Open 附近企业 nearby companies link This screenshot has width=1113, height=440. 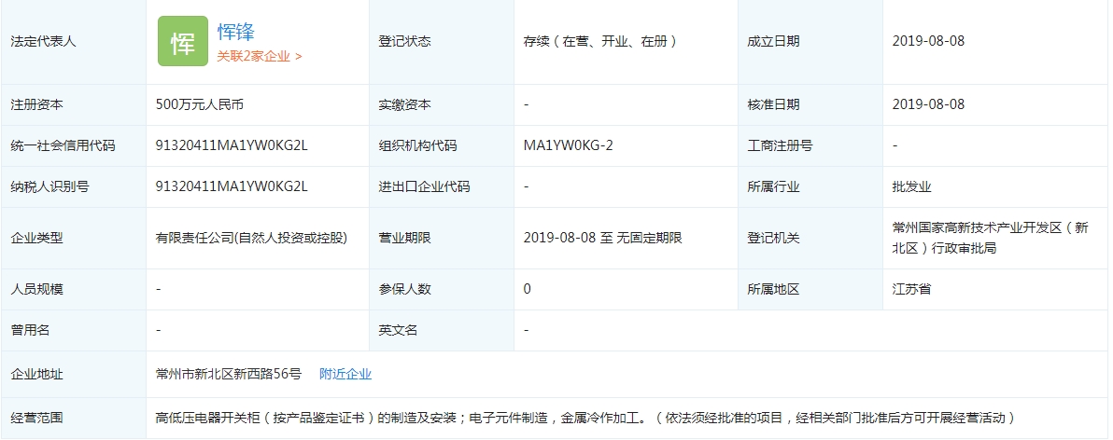click(x=345, y=374)
